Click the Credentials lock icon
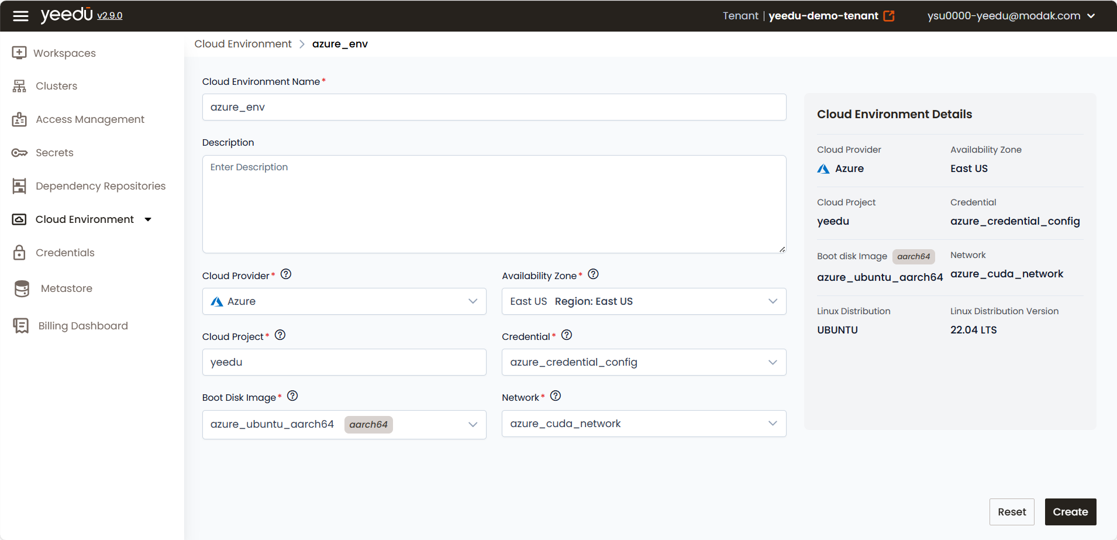Image resolution: width=1117 pixels, height=540 pixels. coord(19,253)
